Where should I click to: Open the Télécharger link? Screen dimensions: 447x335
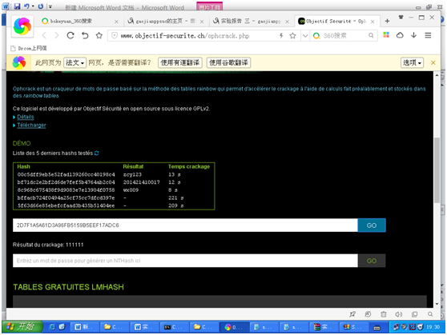(x=31, y=126)
